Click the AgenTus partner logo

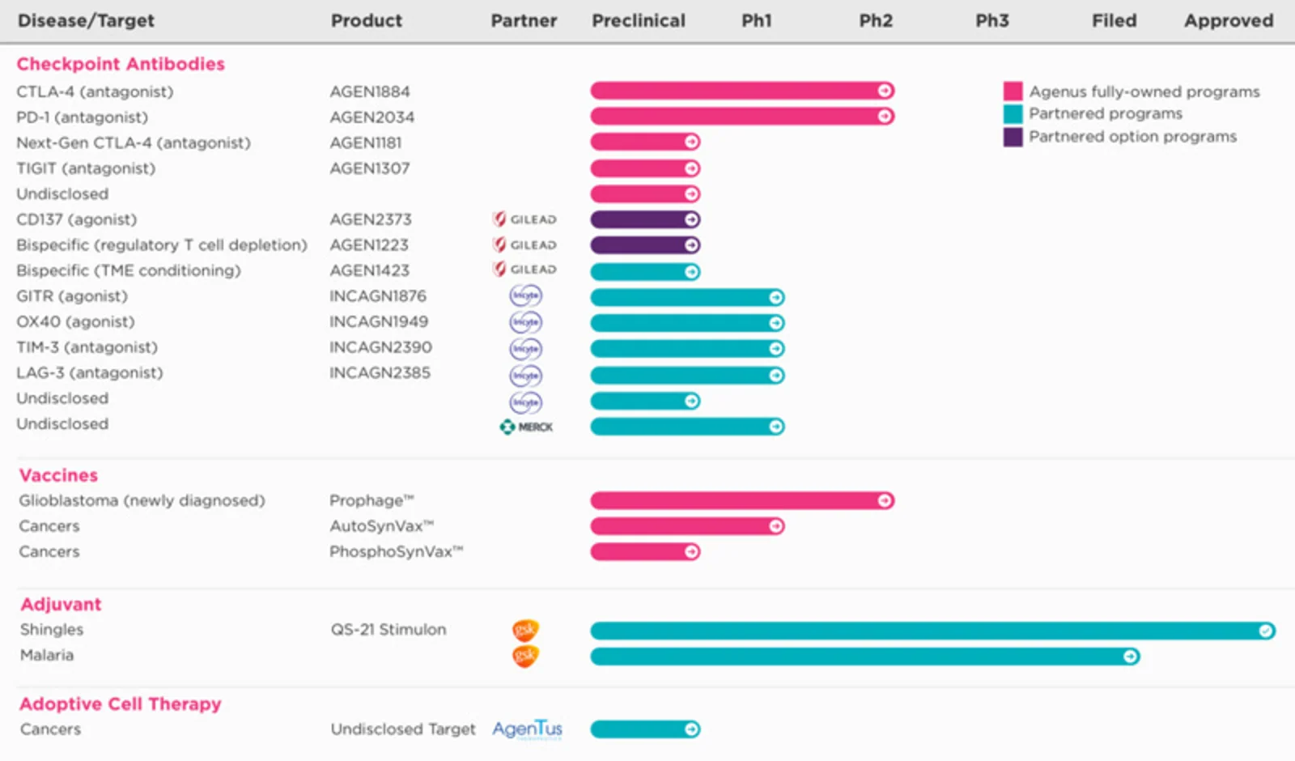click(x=527, y=729)
